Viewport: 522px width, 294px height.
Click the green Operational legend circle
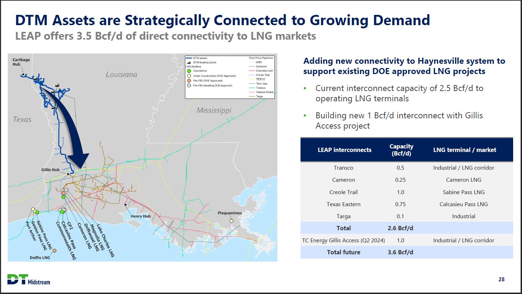pyautogui.click(x=189, y=71)
